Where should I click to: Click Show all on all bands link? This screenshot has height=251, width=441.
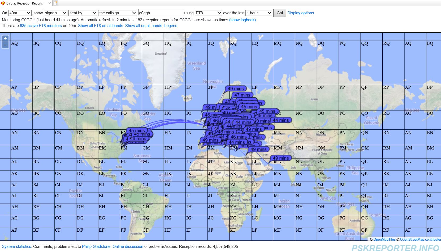pyautogui.click(x=144, y=26)
